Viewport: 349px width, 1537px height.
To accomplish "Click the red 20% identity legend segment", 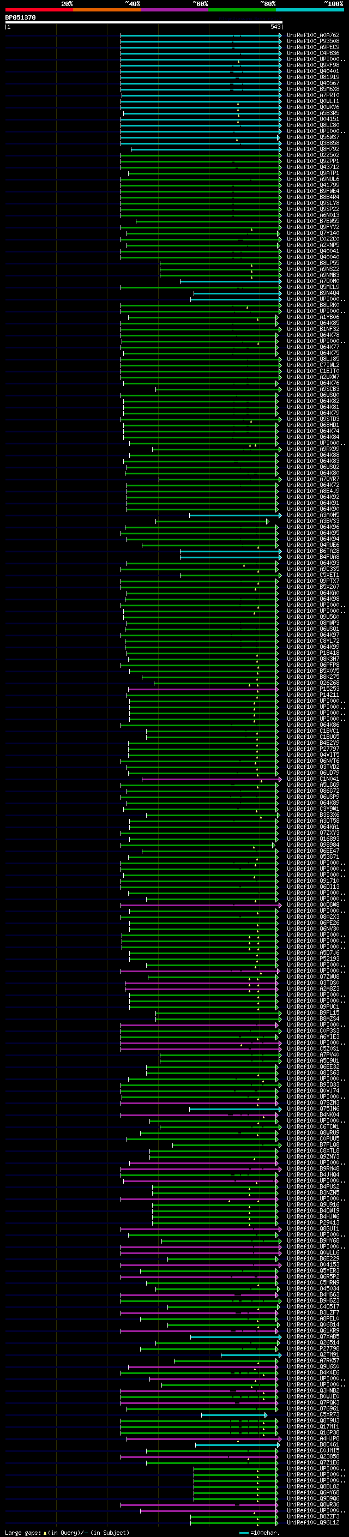I will 39,10.
